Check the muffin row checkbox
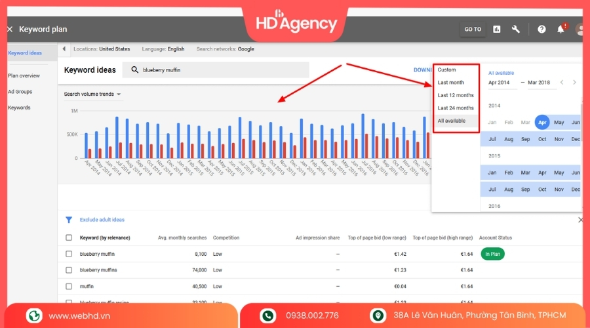The height and width of the screenshot is (328, 590). point(69,287)
